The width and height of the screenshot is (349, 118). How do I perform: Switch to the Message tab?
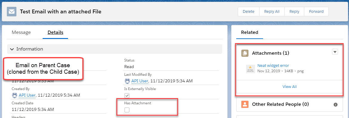tap(21, 32)
